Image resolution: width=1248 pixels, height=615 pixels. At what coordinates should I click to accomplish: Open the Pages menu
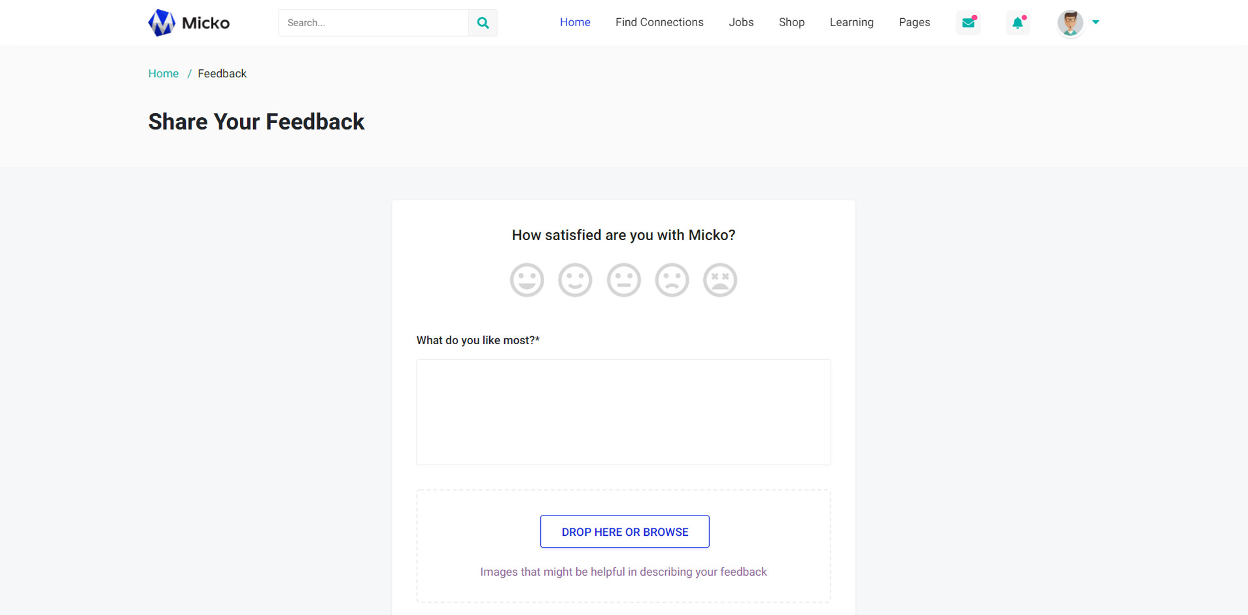click(914, 22)
